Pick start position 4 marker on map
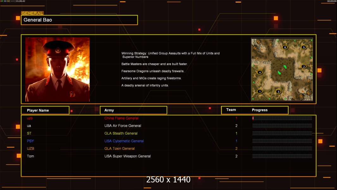The width and height of the screenshot is (337, 190). point(260,72)
